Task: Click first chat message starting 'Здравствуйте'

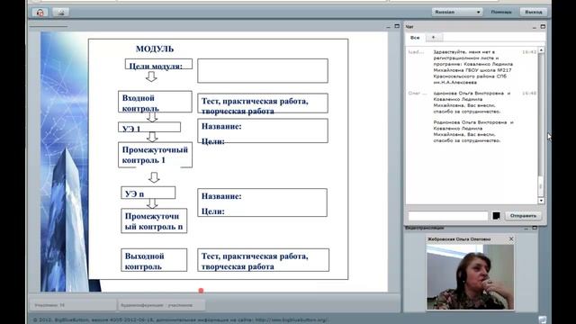Action: [473, 67]
